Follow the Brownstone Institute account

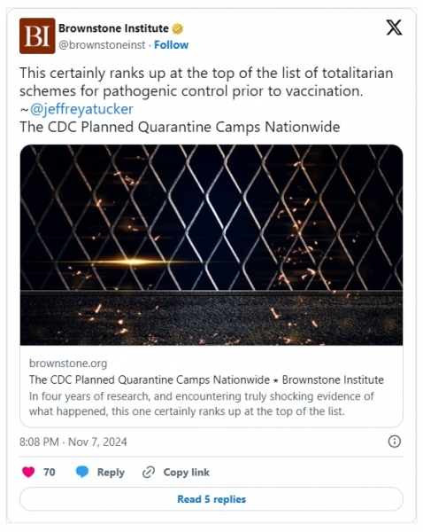(171, 45)
